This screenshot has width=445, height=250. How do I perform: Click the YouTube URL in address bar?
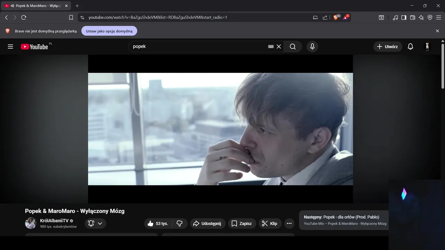[158, 17]
